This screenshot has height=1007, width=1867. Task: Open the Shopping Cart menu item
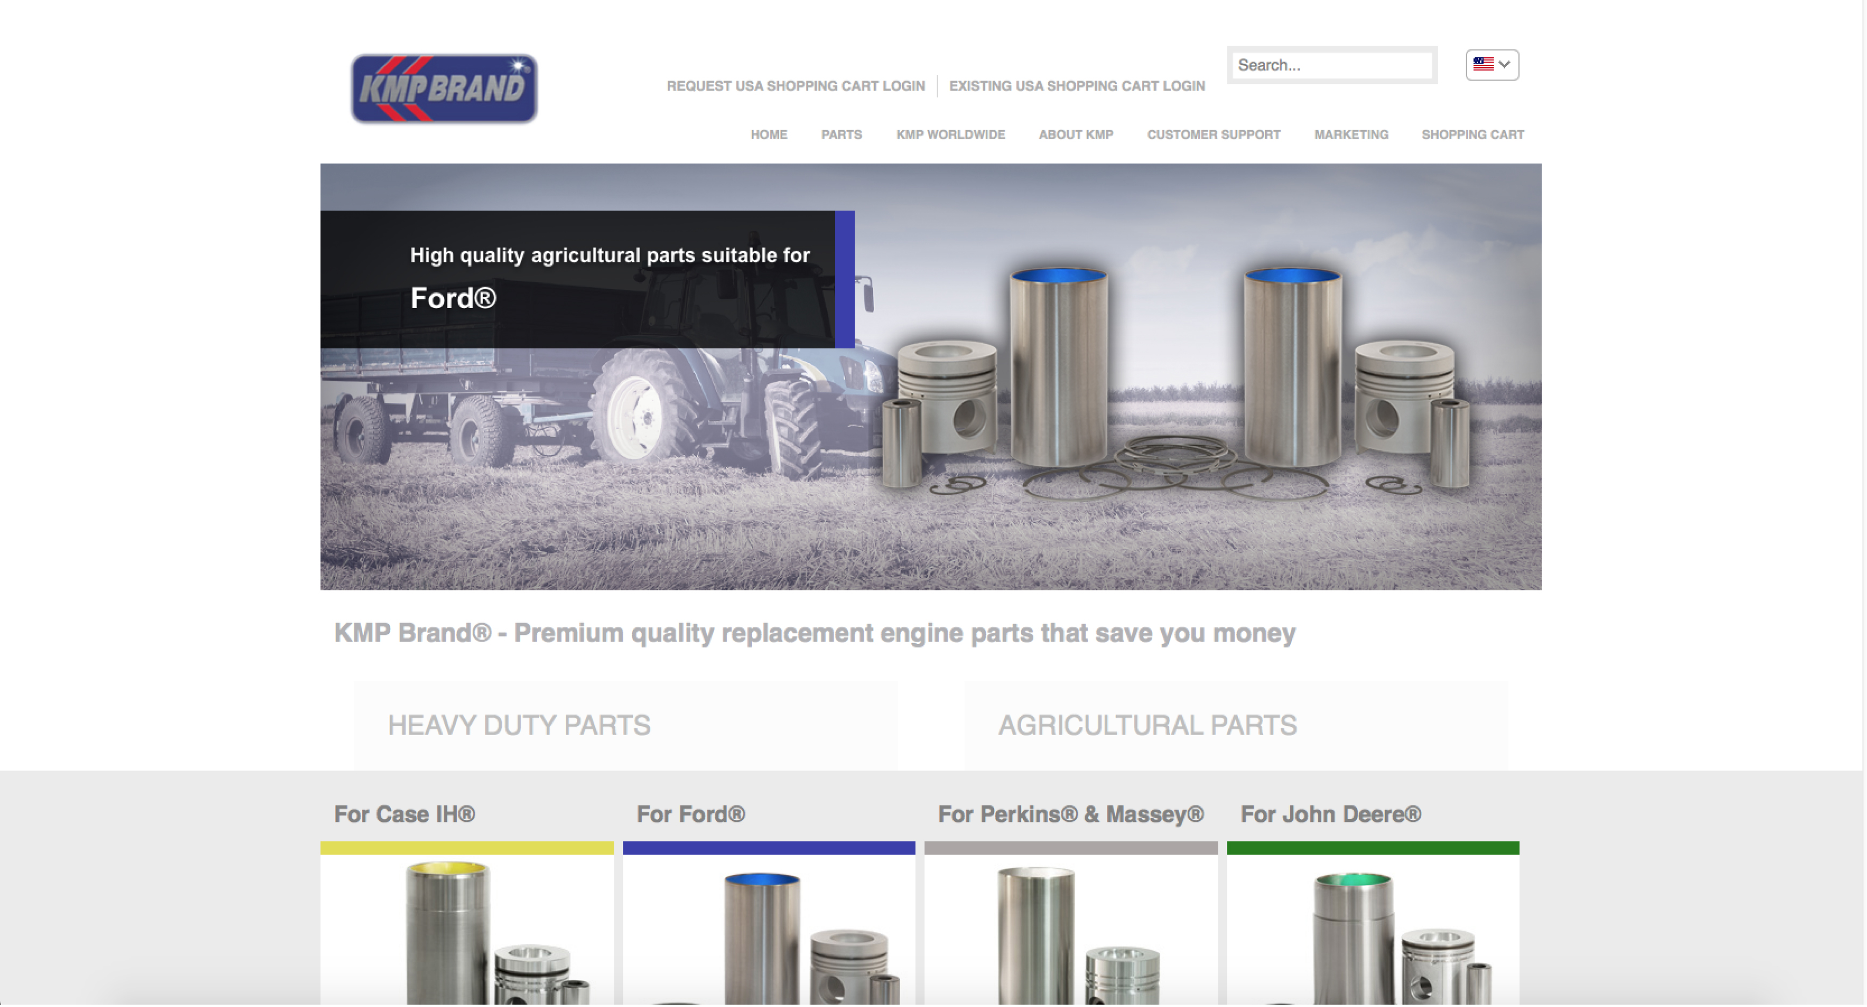pos(1472,135)
